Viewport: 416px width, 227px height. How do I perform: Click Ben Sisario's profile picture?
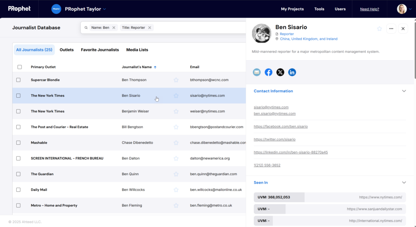point(262,33)
